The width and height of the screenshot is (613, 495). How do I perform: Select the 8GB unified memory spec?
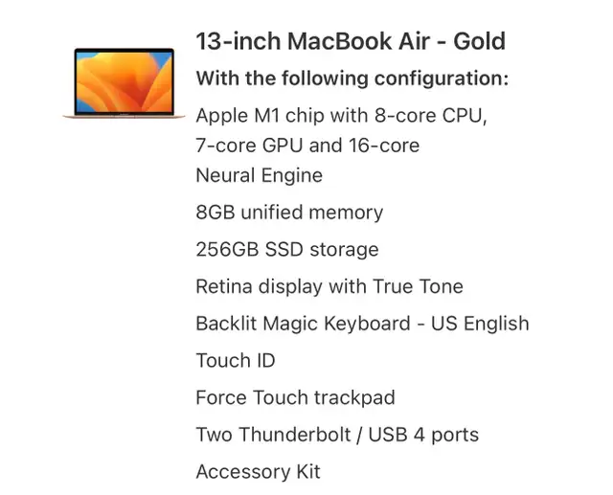[289, 213]
